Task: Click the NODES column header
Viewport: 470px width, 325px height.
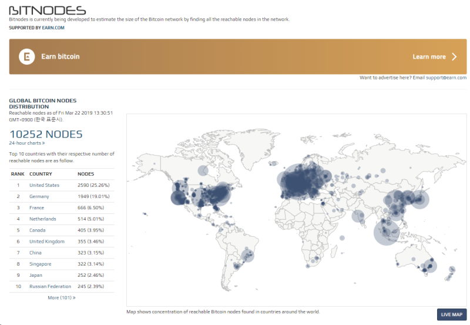Action: (86, 174)
